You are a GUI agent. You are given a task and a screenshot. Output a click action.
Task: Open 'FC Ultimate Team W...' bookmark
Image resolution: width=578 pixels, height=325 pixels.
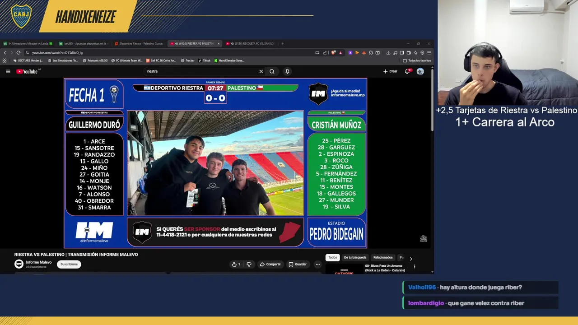(127, 60)
